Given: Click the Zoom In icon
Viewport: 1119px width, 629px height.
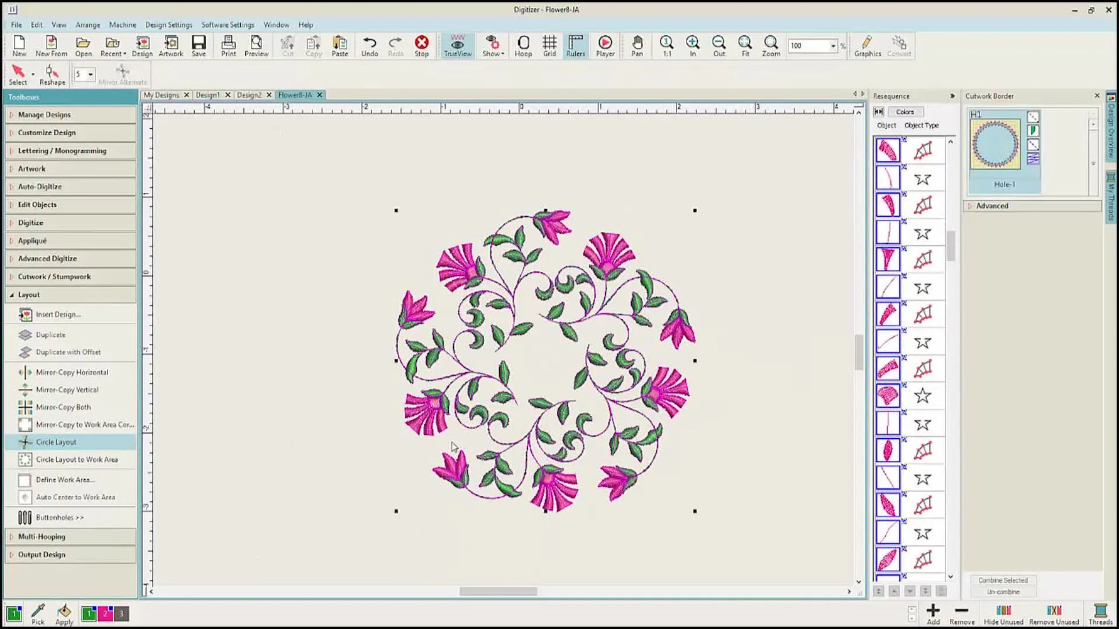Looking at the screenshot, I should (x=693, y=46).
